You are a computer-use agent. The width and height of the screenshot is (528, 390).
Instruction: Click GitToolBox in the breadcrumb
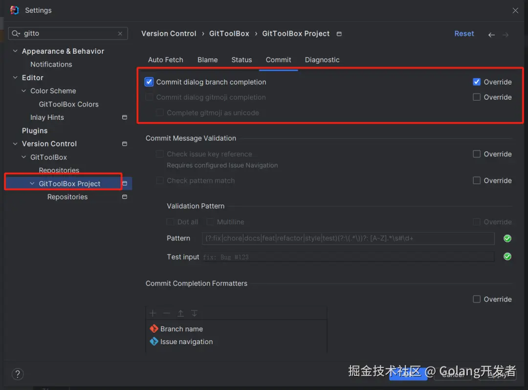pyautogui.click(x=229, y=34)
